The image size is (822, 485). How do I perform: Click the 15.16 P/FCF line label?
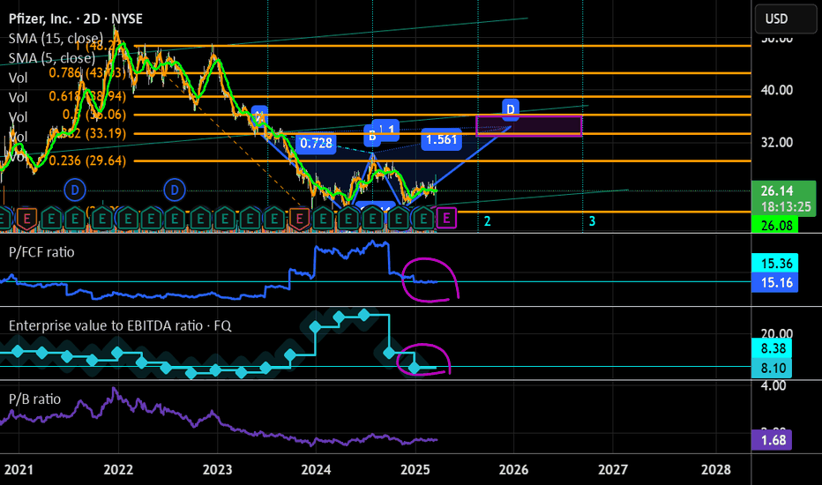pos(775,282)
